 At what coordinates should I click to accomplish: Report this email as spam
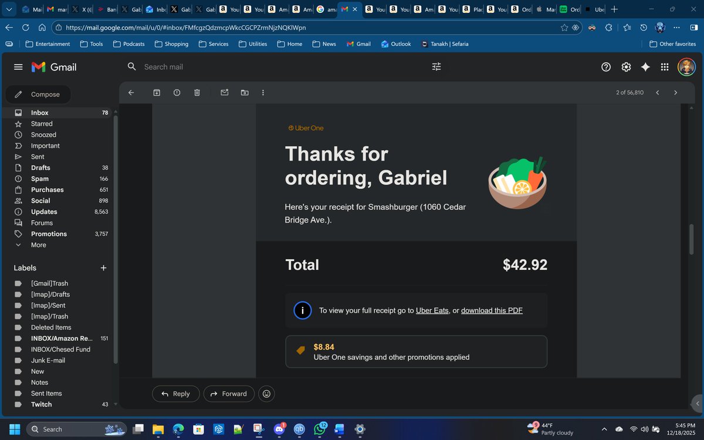pos(177,93)
